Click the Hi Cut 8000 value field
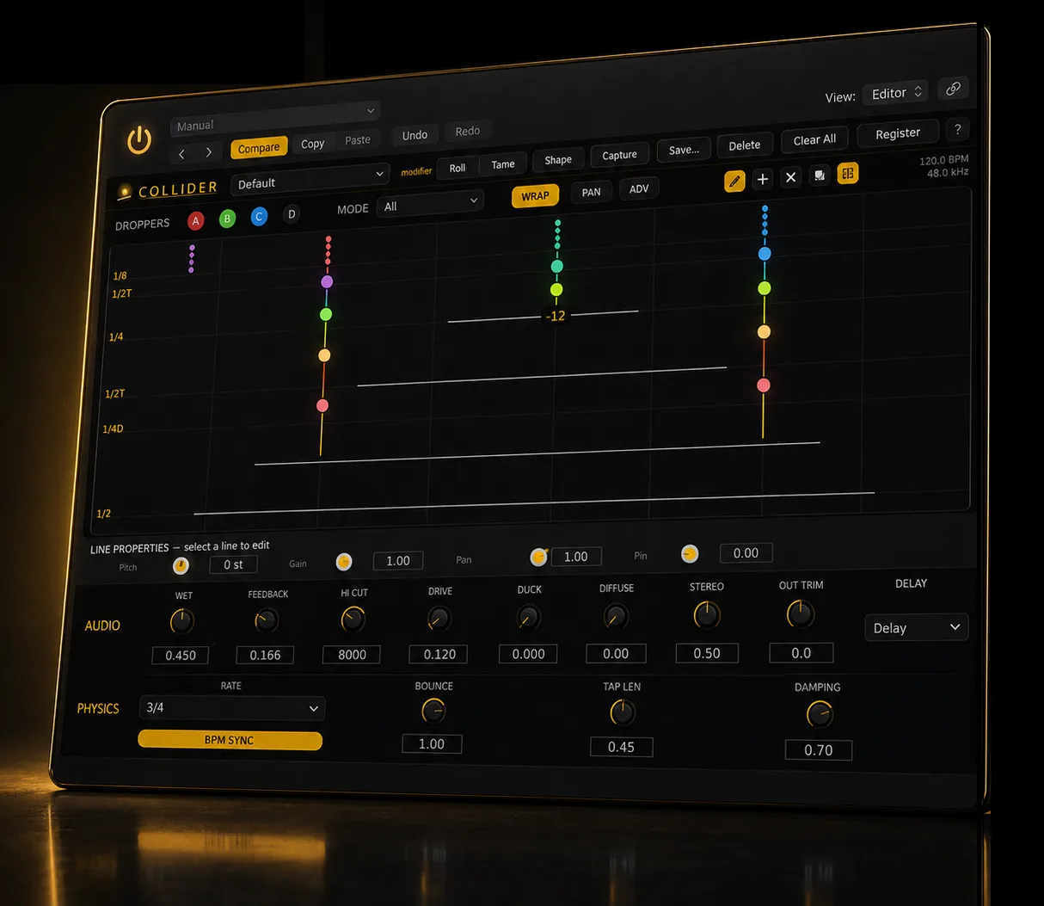The height and width of the screenshot is (906, 1044). tap(352, 654)
